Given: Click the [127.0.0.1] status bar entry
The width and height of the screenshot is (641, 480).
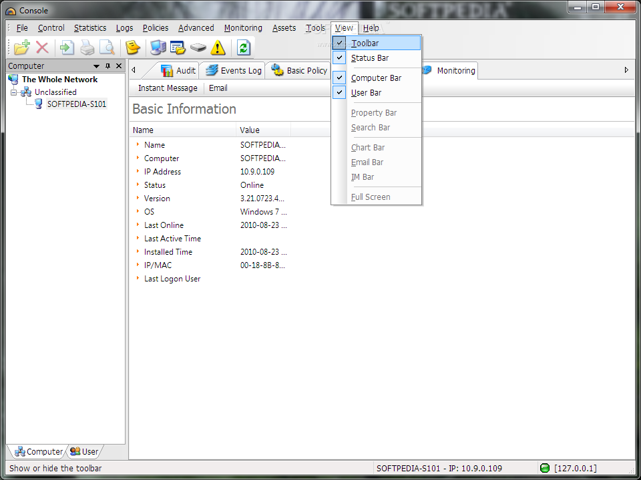Looking at the screenshot, I should [x=575, y=468].
